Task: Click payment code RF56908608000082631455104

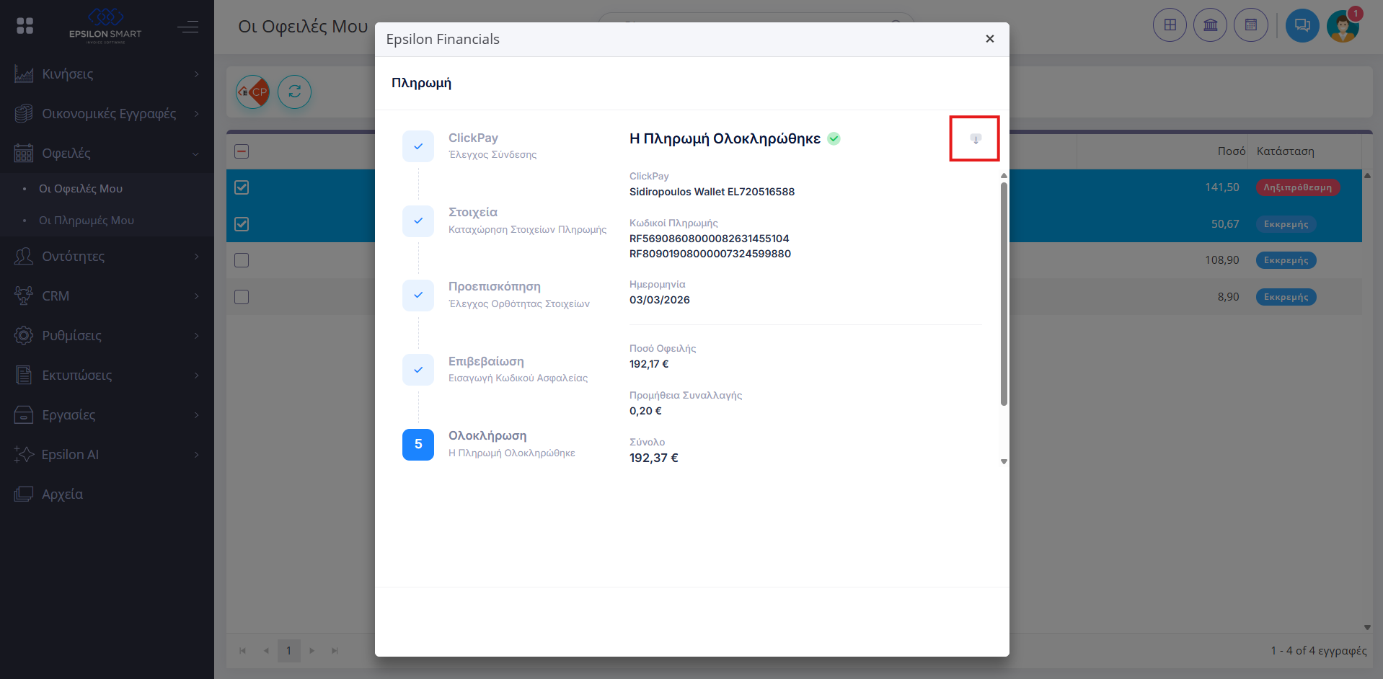Action: (710, 239)
